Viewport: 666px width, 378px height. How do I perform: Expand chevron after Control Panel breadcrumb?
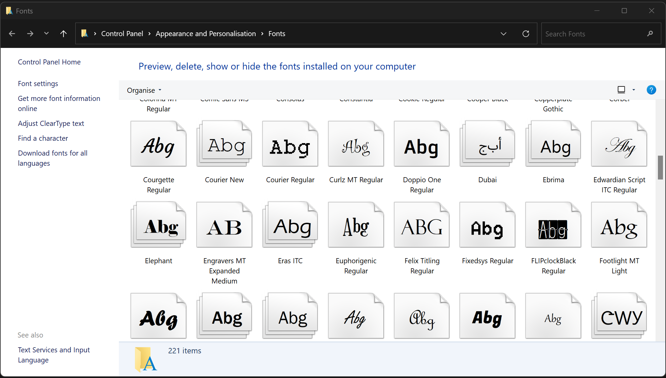[149, 34]
